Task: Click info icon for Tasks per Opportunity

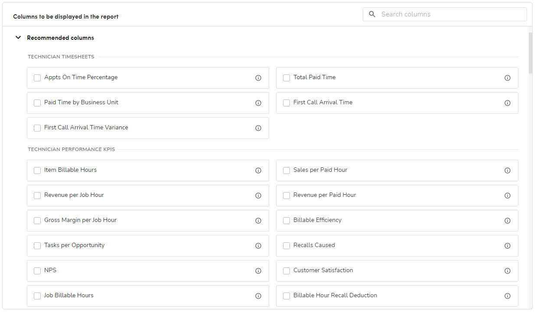Action: (258, 246)
